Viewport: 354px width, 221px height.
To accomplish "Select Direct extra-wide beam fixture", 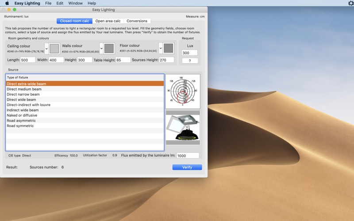I will [85, 84].
